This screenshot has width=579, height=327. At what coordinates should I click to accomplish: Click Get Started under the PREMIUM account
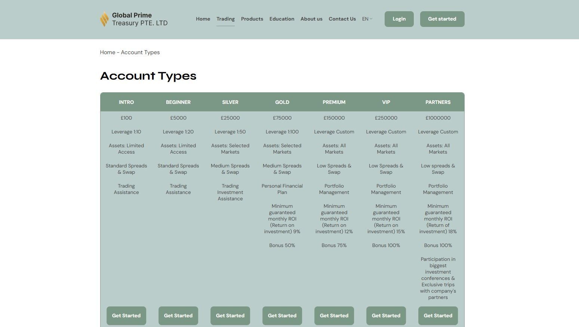point(334,316)
